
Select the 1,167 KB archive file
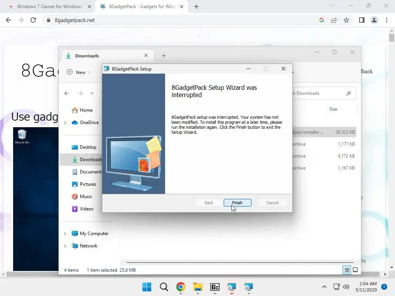tap(324, 168)
